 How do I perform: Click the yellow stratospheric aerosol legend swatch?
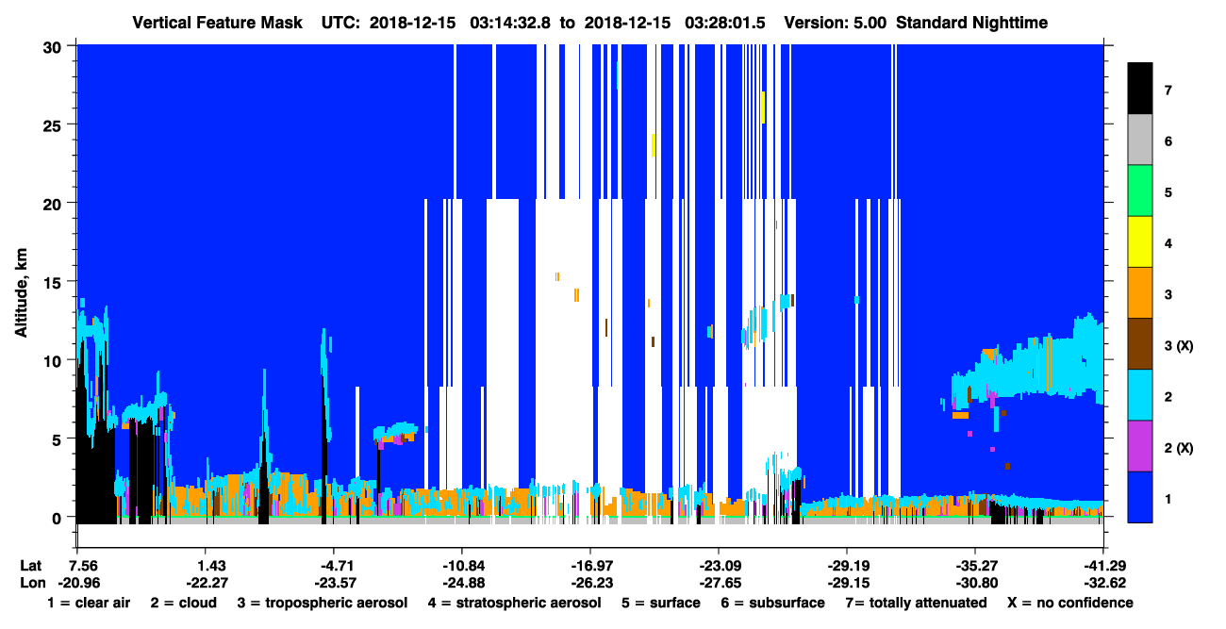pos(1140,241)
